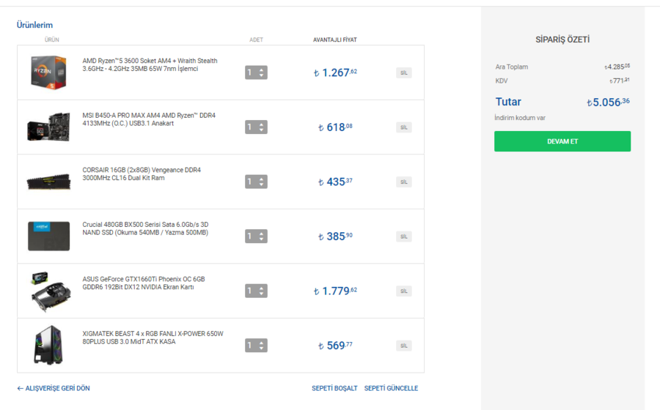Empty the cart with SEPETİ BOŞALT
This screenshot has height=410, width=660.
pyautogui.click(x=334, y=388)
